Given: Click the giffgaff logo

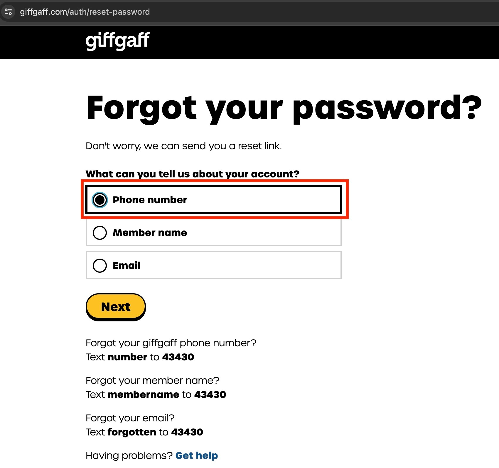Looking at the screenshot, I should 117,41.
